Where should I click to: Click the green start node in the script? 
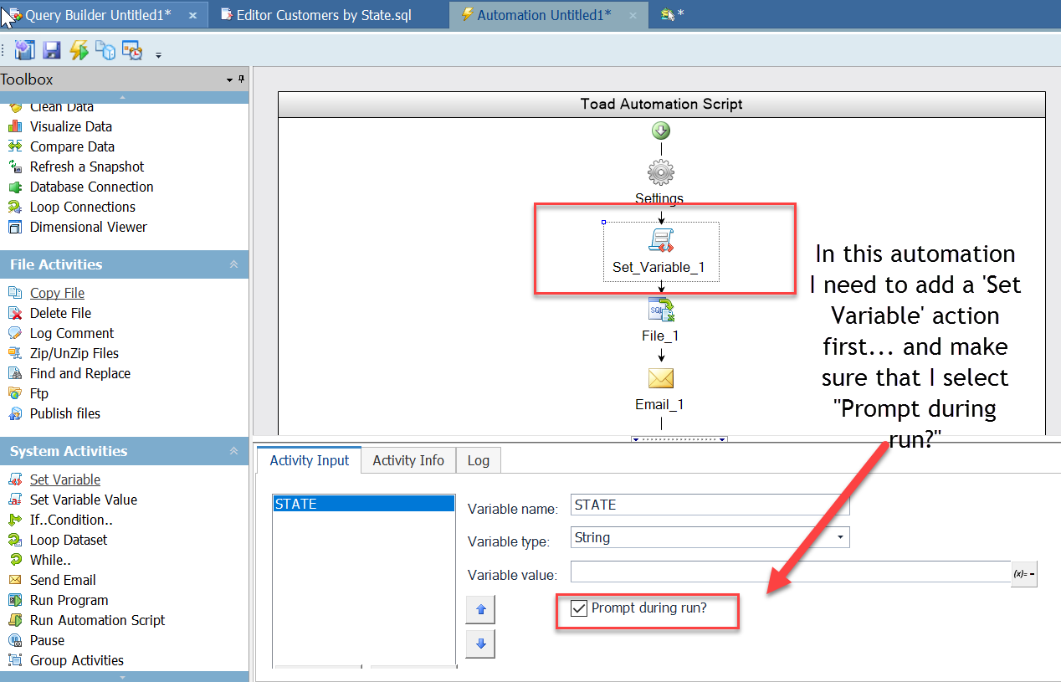tap(661, 131)
